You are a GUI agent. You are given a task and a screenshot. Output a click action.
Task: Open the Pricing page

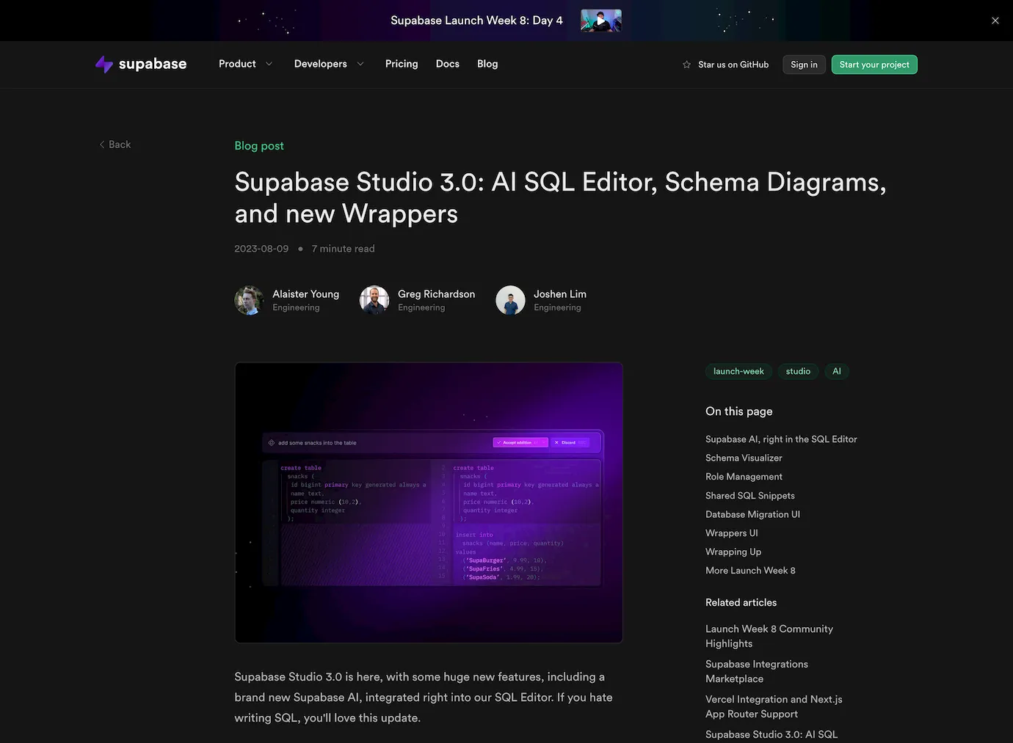pos(402,64)
